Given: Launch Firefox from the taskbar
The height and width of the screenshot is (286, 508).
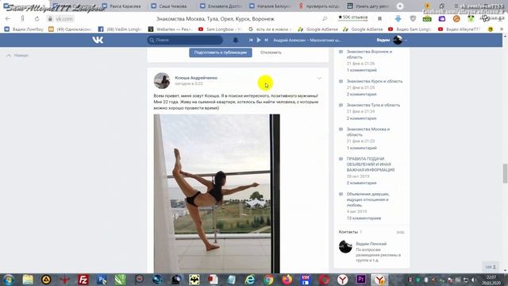Looking at the screenshot, I should coord(287,280).
